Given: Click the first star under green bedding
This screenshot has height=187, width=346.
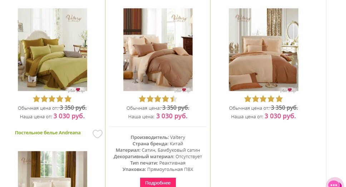Looking at the screenshot, I should (x=36, y=99).
